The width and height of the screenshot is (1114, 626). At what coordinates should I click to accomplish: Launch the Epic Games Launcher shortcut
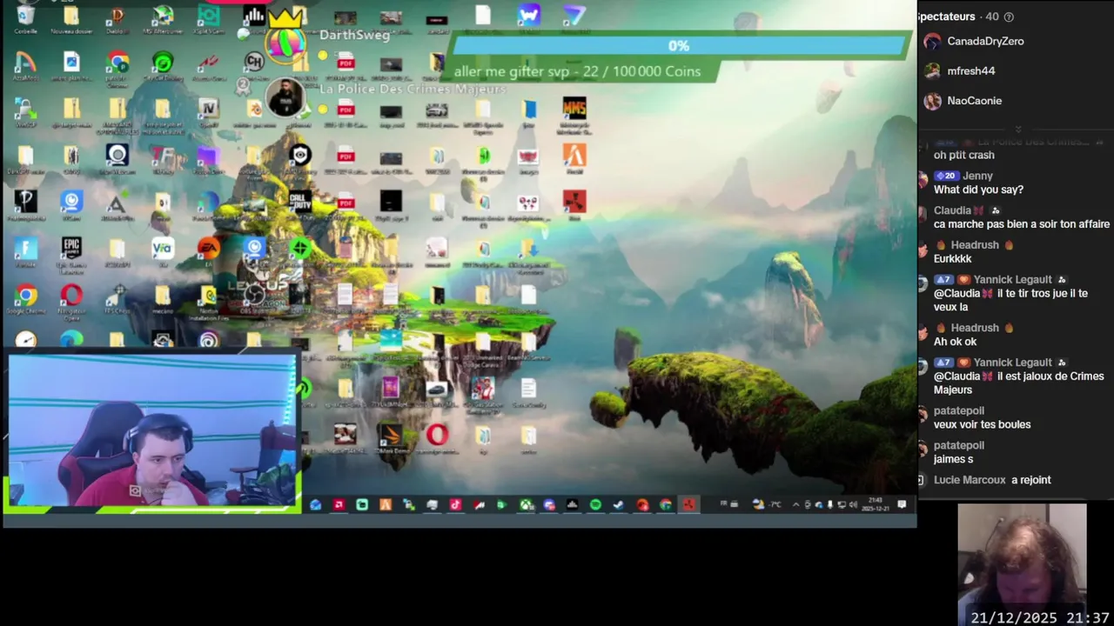click(x=71, y=253)
